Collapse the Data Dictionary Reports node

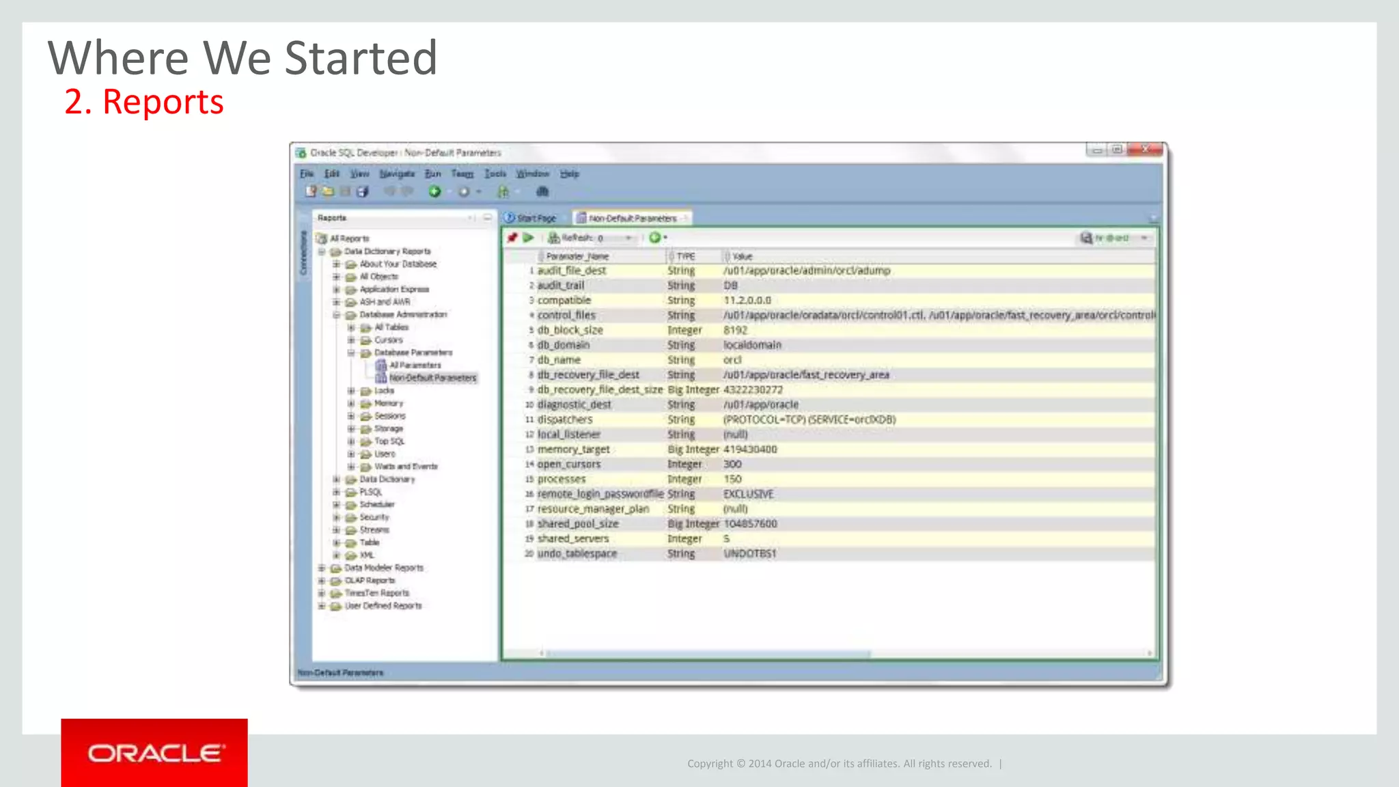322,251
